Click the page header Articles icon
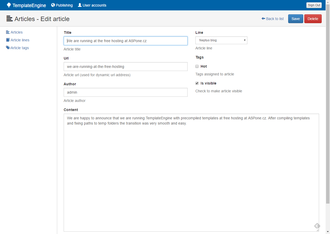Screen dimensions: 330x234 [10, 19]
